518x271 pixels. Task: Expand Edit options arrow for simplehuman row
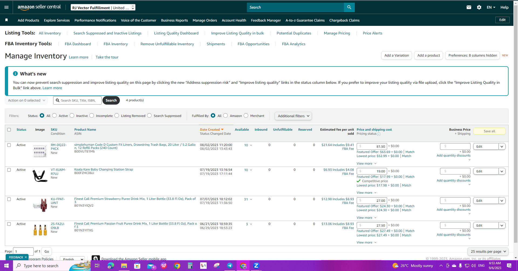502,147
